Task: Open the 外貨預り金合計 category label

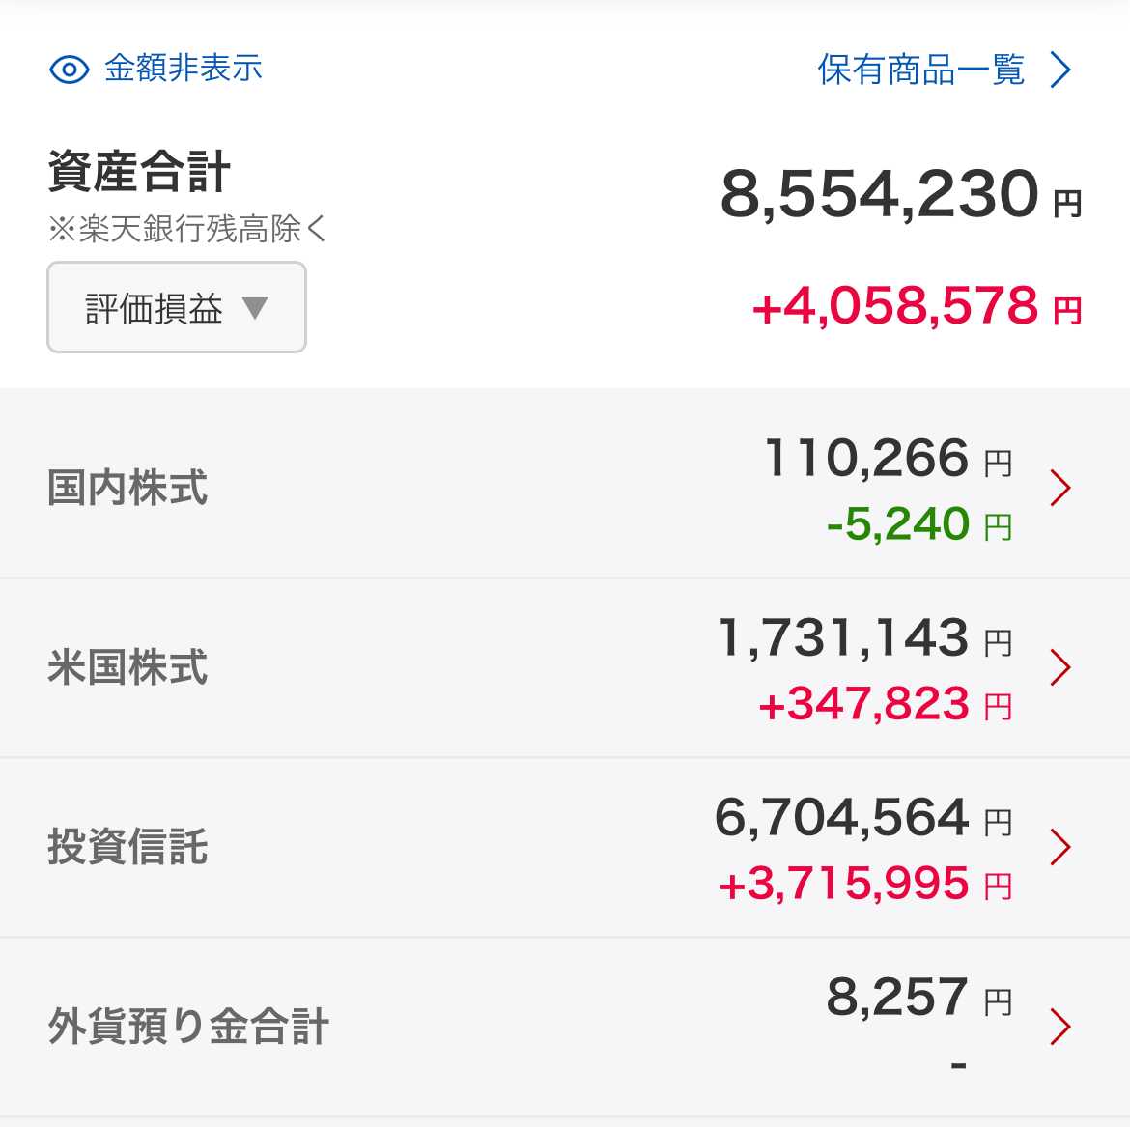Action: tap(188, 1027)
